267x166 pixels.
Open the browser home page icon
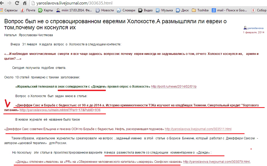tap(25, 3)
